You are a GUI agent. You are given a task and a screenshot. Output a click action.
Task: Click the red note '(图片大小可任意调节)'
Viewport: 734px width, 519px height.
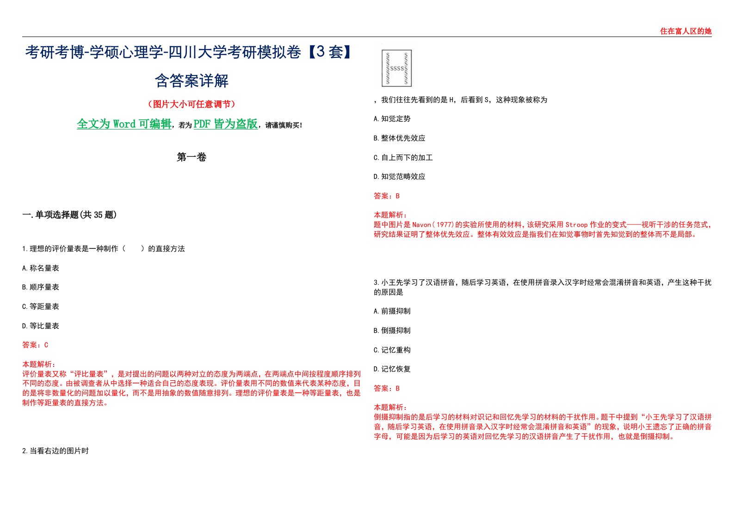pyautogui.click(x=191, y=104)
